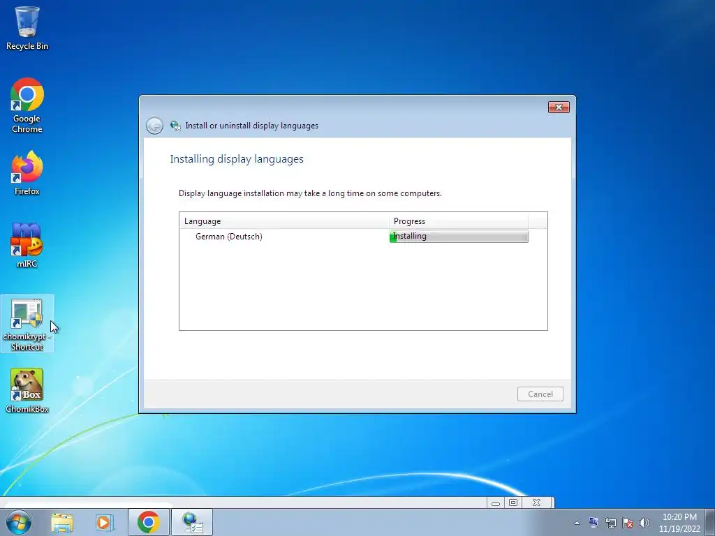
Task: Open the language tray icon
Action: pos(594,522)
